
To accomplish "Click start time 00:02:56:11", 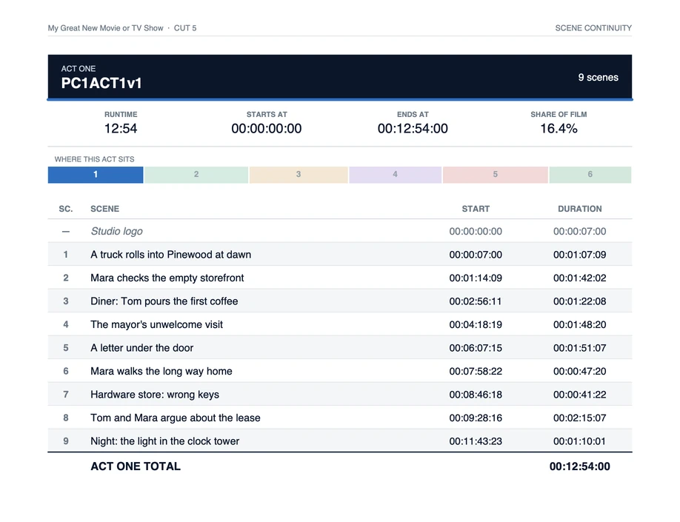I will [x=476, y=301].
